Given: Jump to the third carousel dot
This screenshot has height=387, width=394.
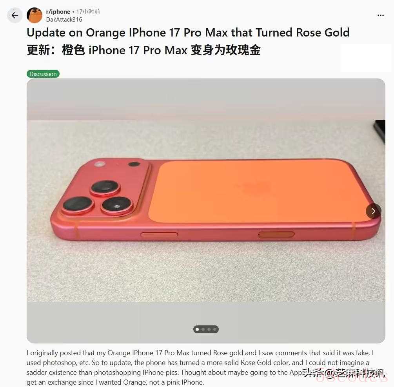Looking at the screenshot, I should pyautogui.click(x=209, y=329).
